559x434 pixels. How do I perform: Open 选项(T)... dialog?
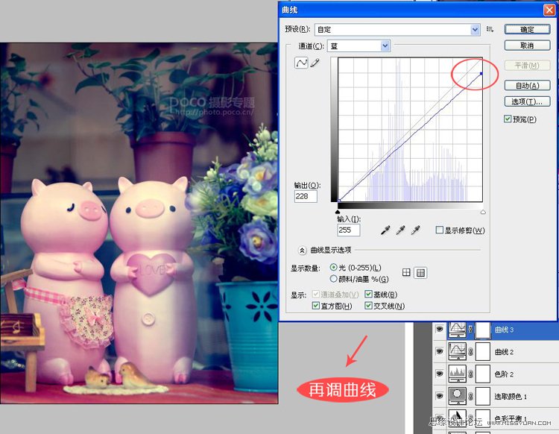[527, 101]
